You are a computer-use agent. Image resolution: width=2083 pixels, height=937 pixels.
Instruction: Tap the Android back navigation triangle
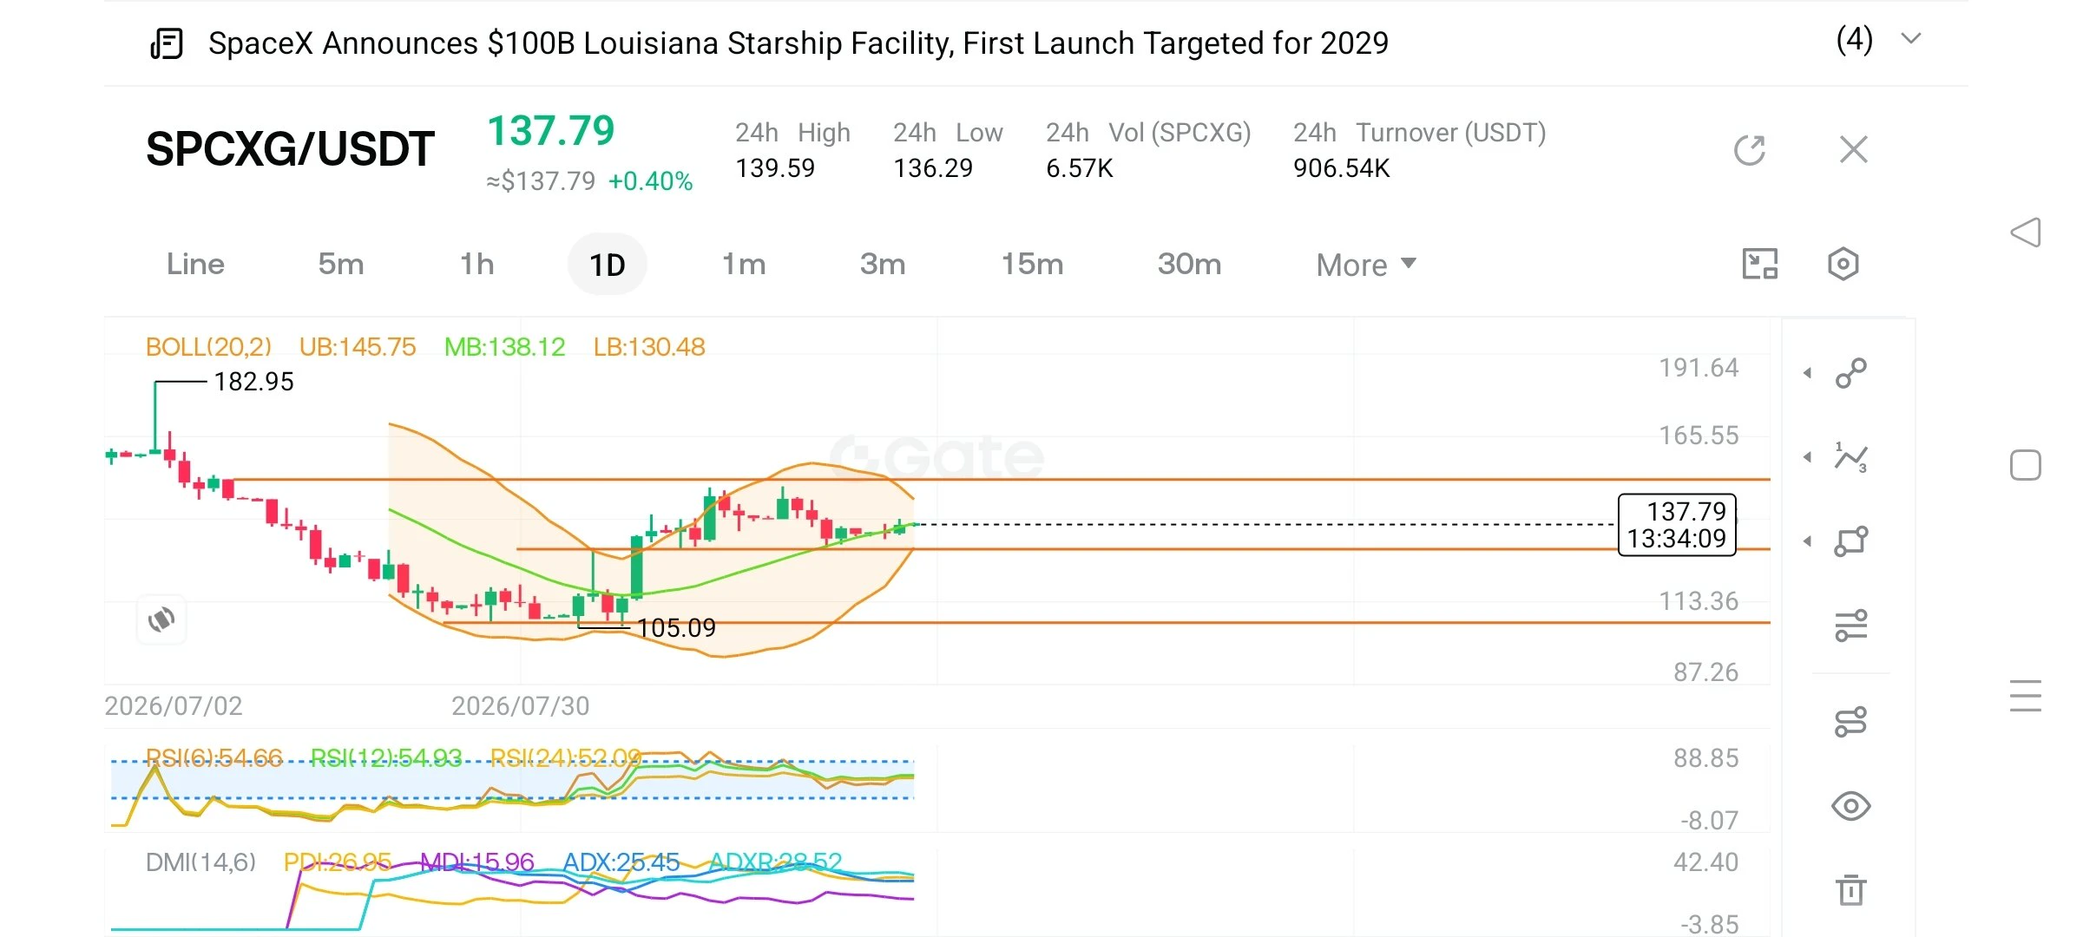tap(2026, 233)
